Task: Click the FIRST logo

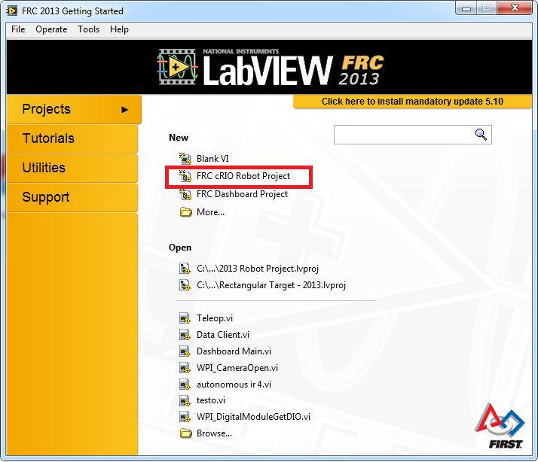Action: (500, 426)
